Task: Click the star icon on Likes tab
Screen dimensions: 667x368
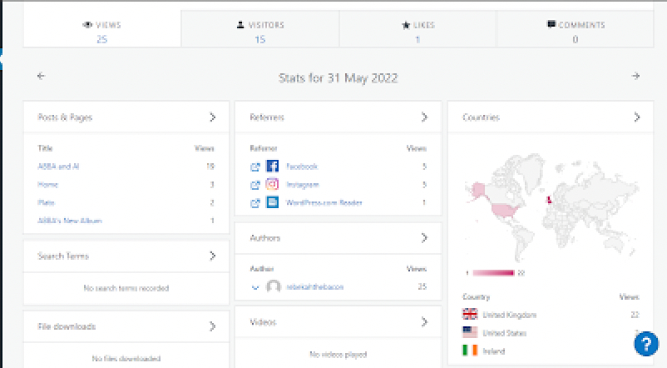Action: (x=405, y=25)
